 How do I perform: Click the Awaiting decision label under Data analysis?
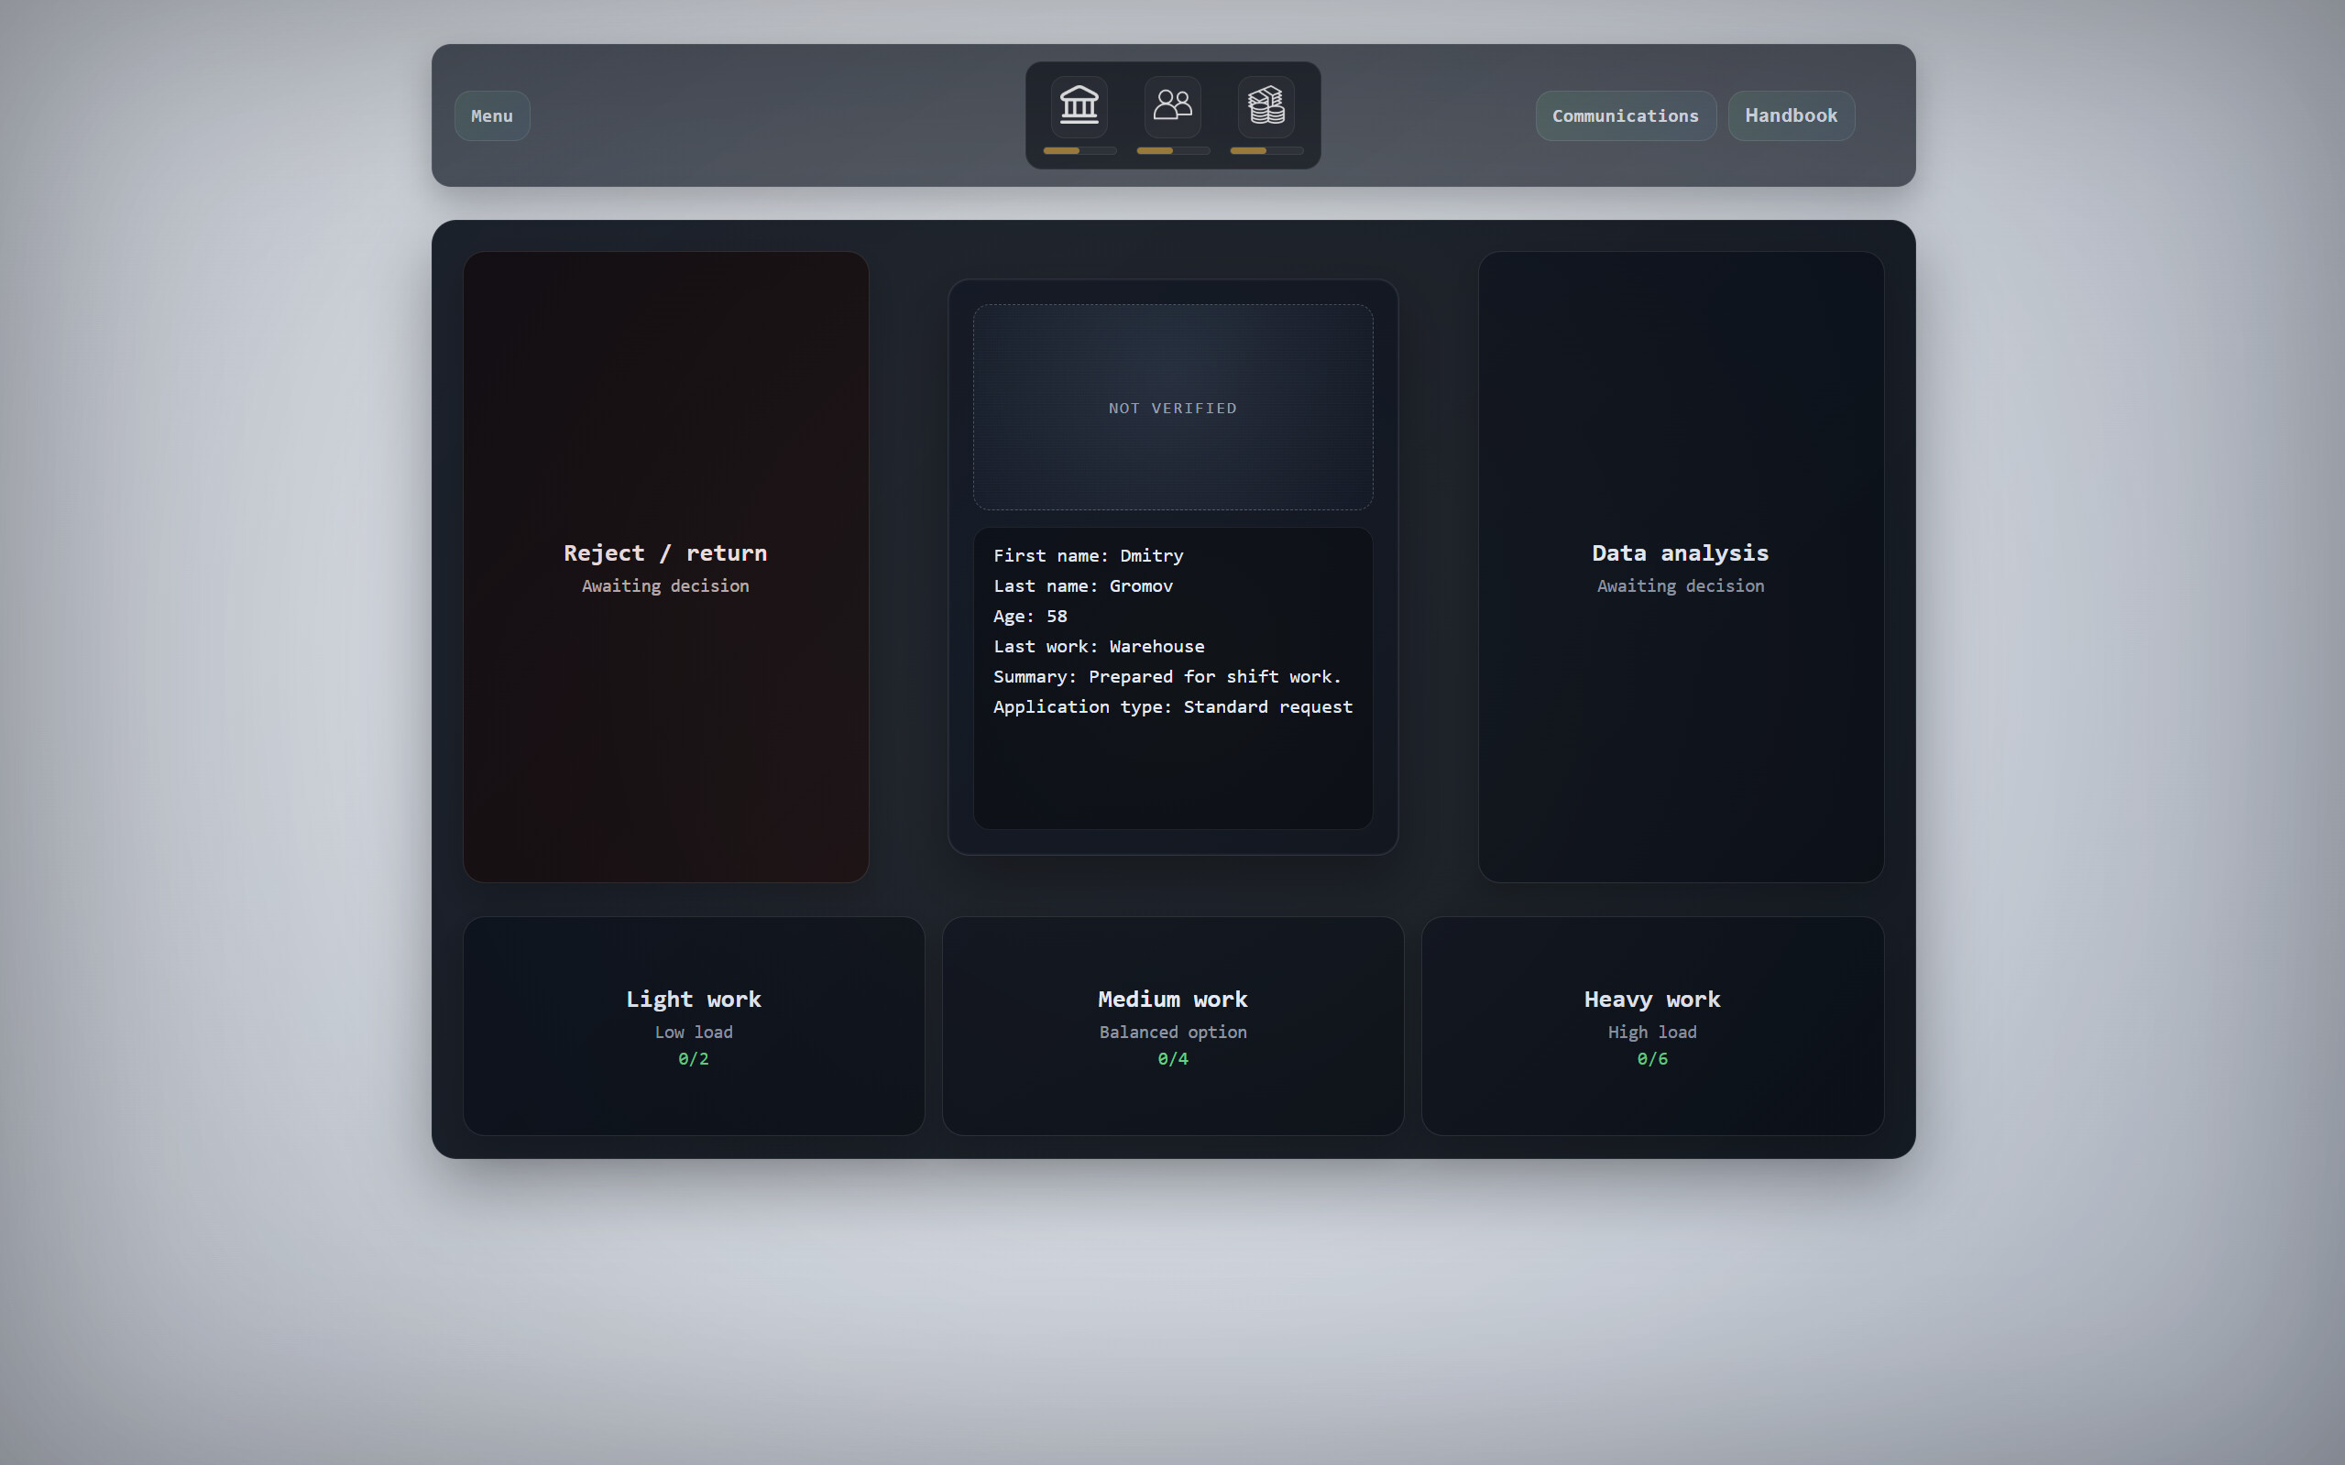[x=1680, y=585]
